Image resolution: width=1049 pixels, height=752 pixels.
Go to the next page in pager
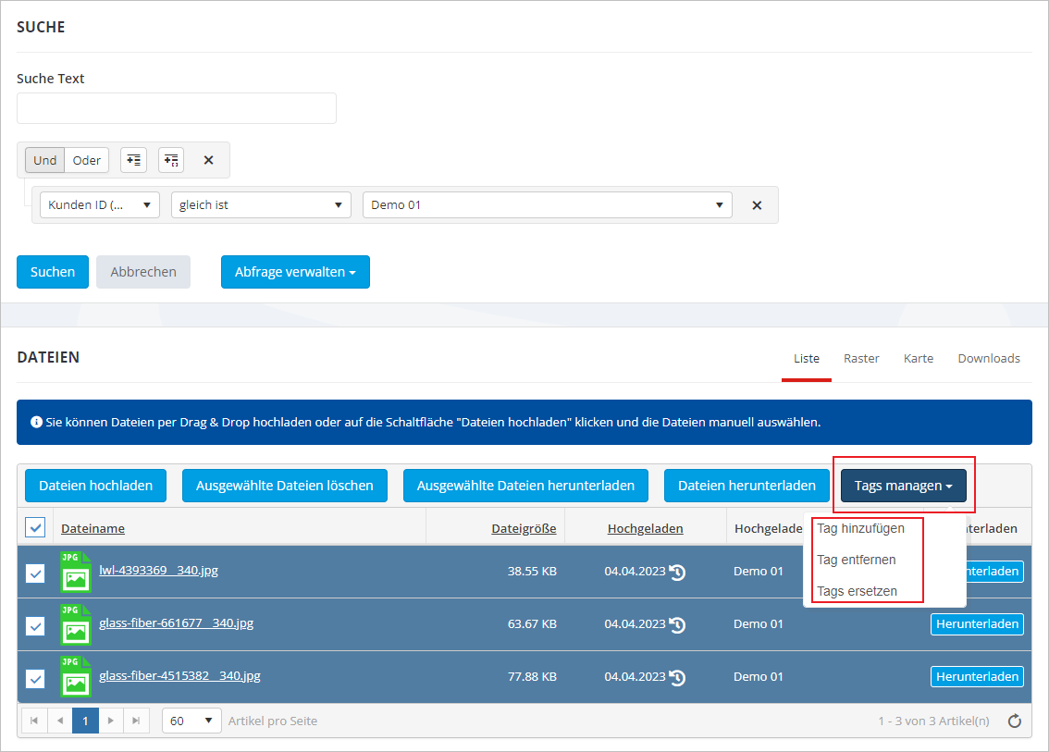click(111, 721)
